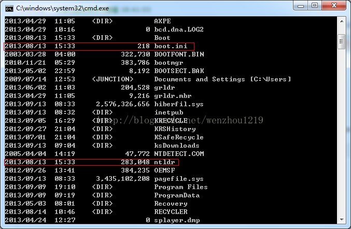Click the size 47,772 of NTDETECT.COM
This screenshot has width=351, height=229.
point(137,154)
